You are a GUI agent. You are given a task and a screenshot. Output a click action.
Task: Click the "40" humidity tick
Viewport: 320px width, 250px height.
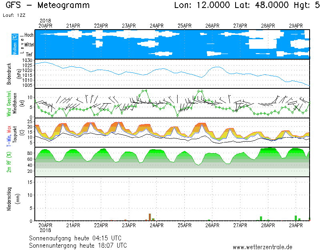coord(30,165)
